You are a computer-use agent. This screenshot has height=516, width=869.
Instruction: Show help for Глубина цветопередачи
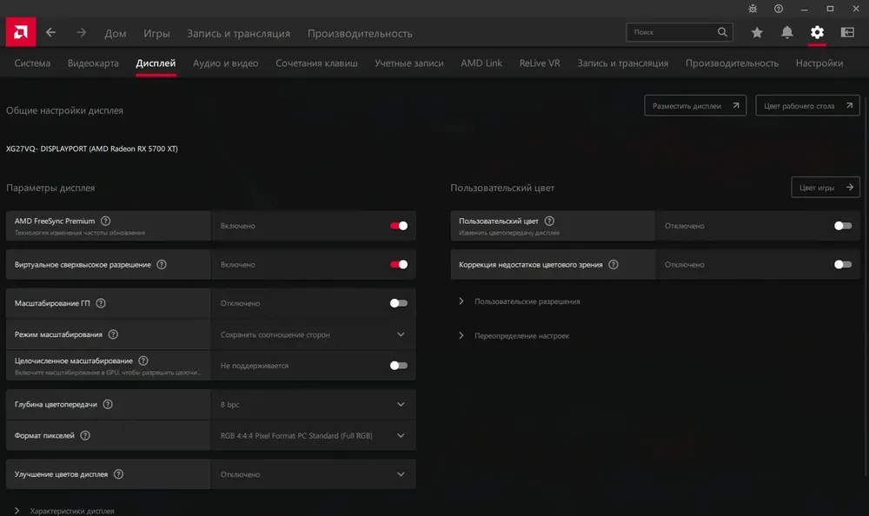(108, 405)
